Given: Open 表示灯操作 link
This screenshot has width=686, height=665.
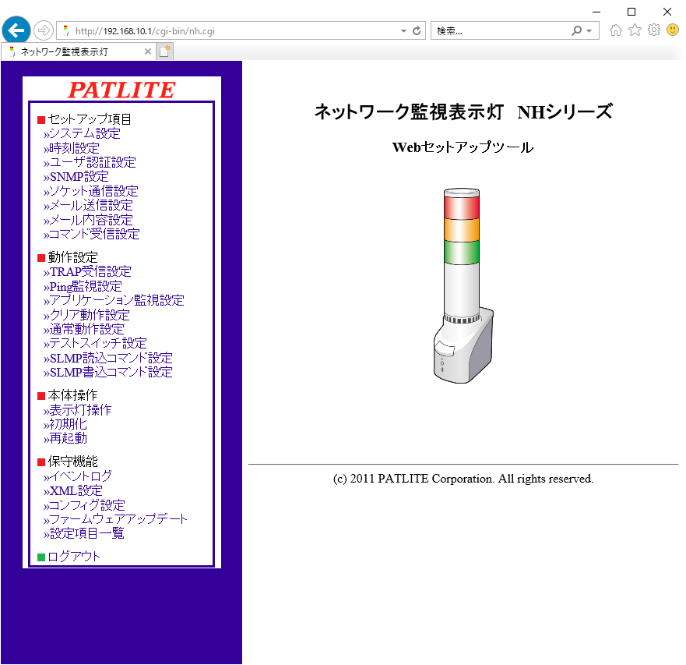Looking at the screenshot, I should pyautogui.click(x=77, y=410).
